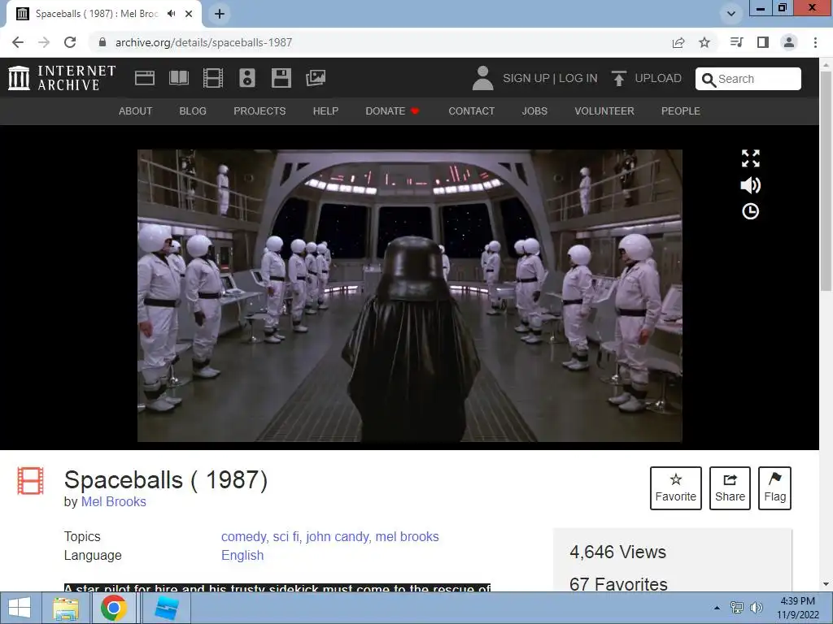Open the system tray volume icon

756,608
